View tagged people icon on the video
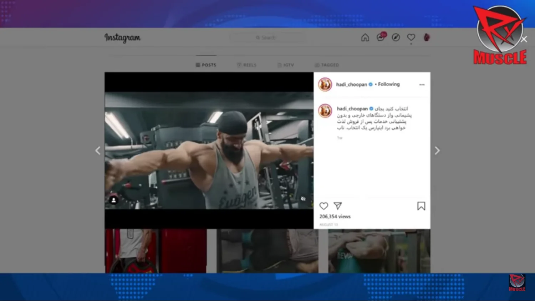The image size is (535, 301). pyautogui.click(x=114, y=200)
